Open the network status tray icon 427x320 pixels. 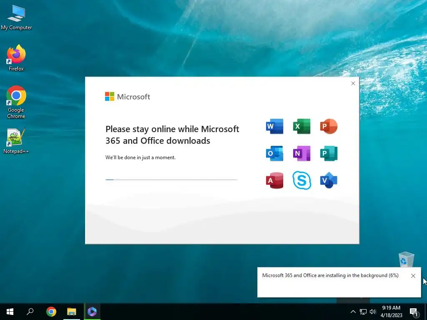click(363, 312)
